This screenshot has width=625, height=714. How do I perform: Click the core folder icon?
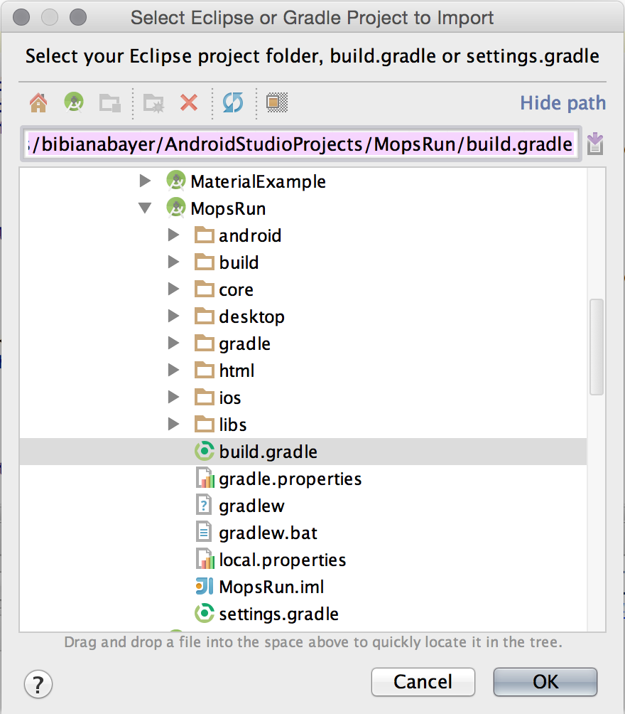pos(205,289)
